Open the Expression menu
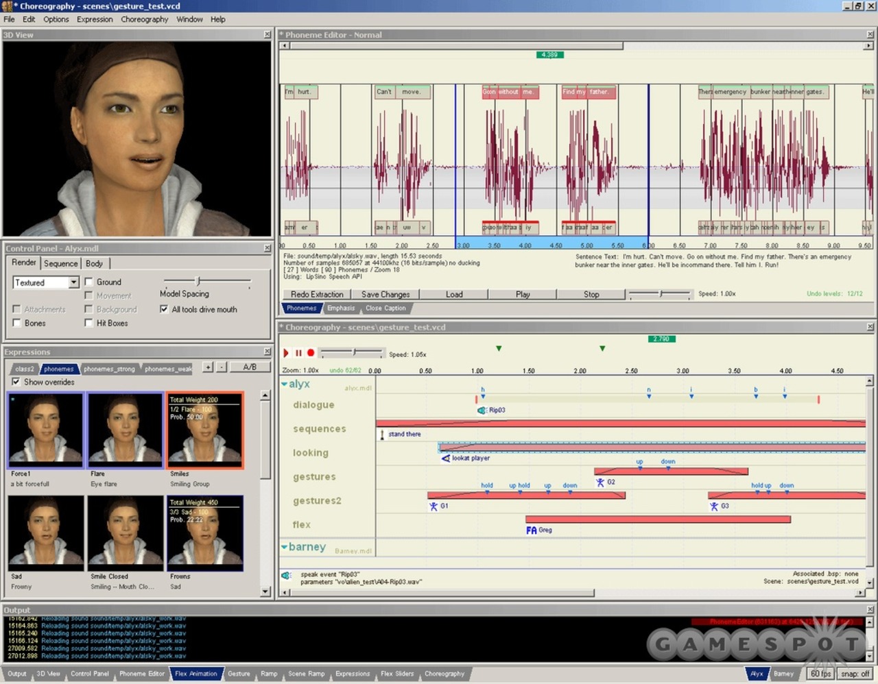The height and width of the screenshot is (684, 878). click(95, 19)
